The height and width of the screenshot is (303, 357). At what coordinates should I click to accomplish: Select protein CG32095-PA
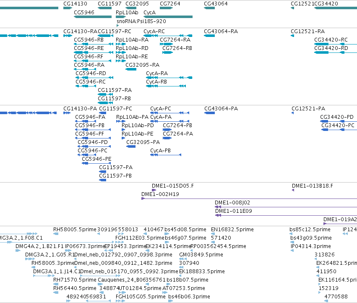click(143, 142)
